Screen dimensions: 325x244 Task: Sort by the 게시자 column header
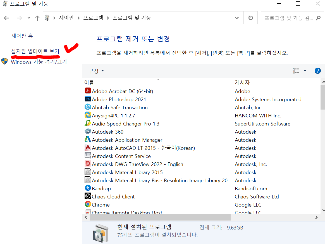(x=277, y=82)
